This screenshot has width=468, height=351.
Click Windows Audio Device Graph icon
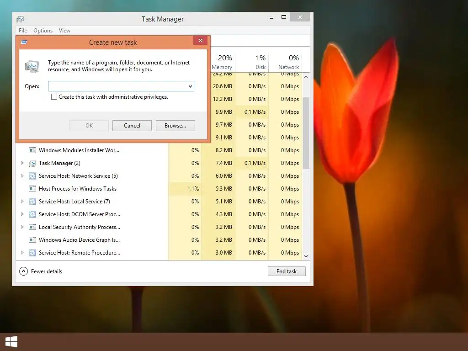[32, 239]
